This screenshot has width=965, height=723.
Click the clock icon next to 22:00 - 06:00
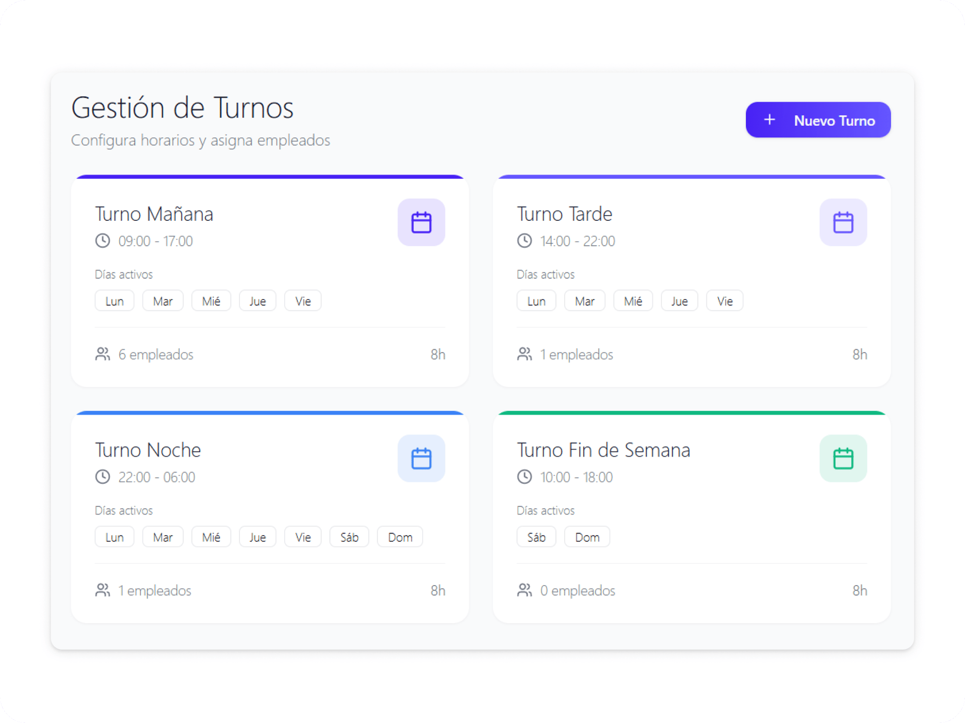(x=102, y=477)
